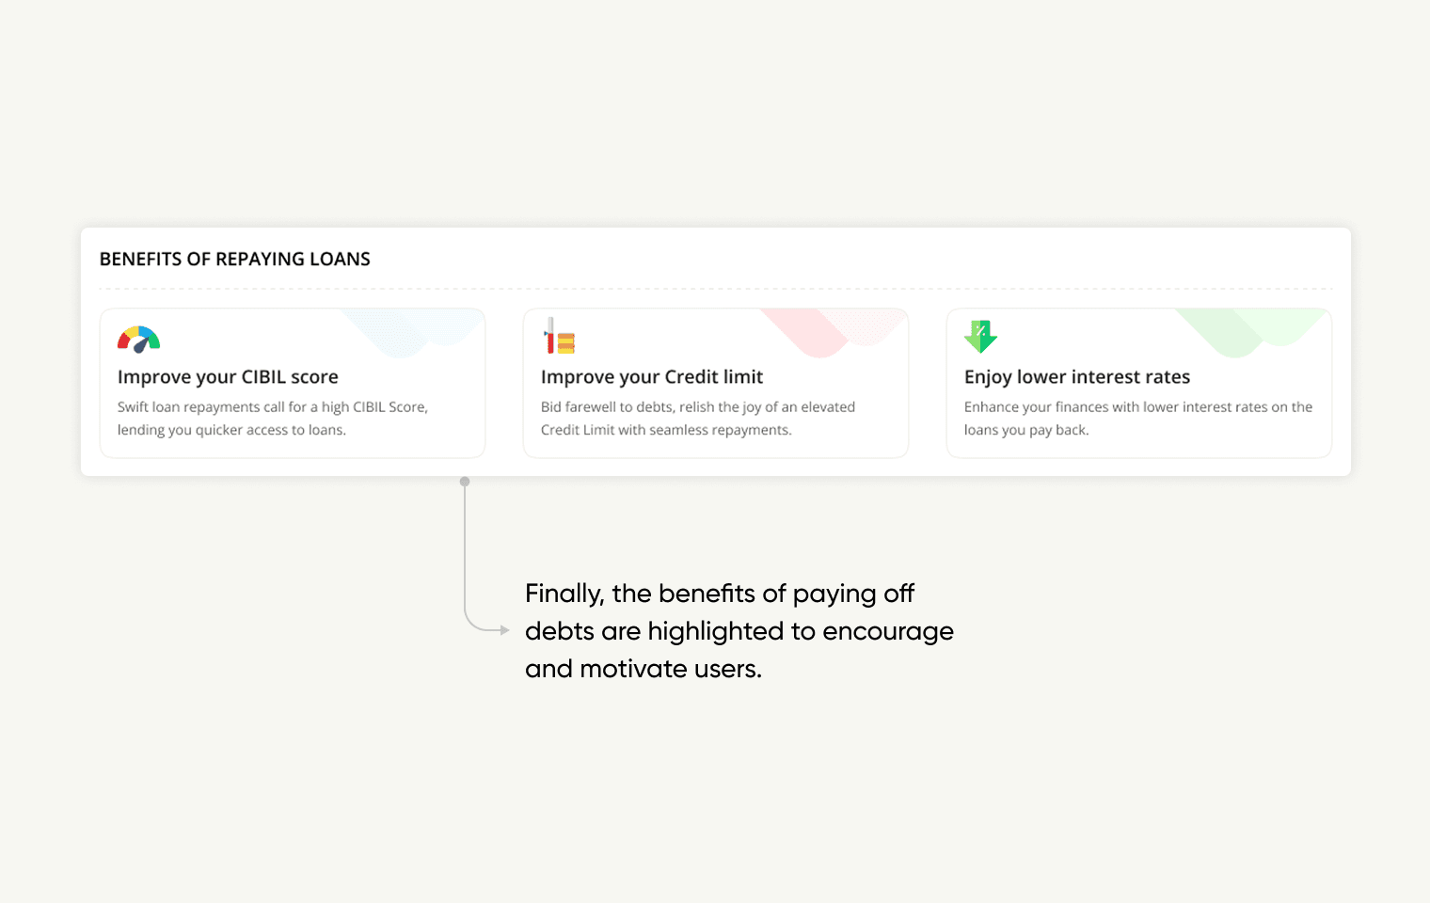Click the green decorative shape on interest card
The image size is (1430, 903).
click(x=1251, y=332)
